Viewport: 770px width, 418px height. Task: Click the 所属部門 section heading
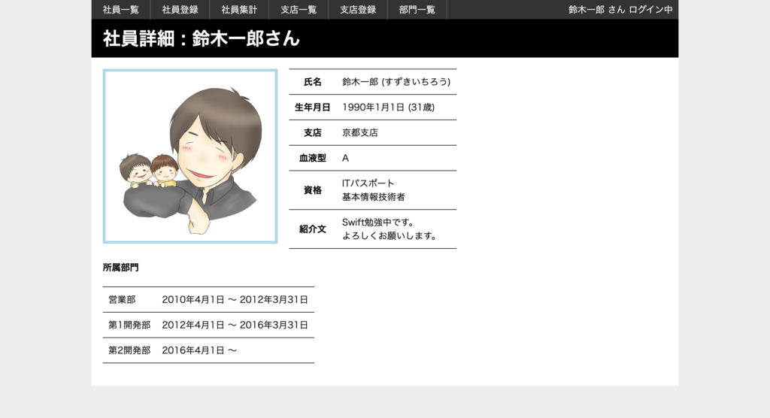(121, 268)
